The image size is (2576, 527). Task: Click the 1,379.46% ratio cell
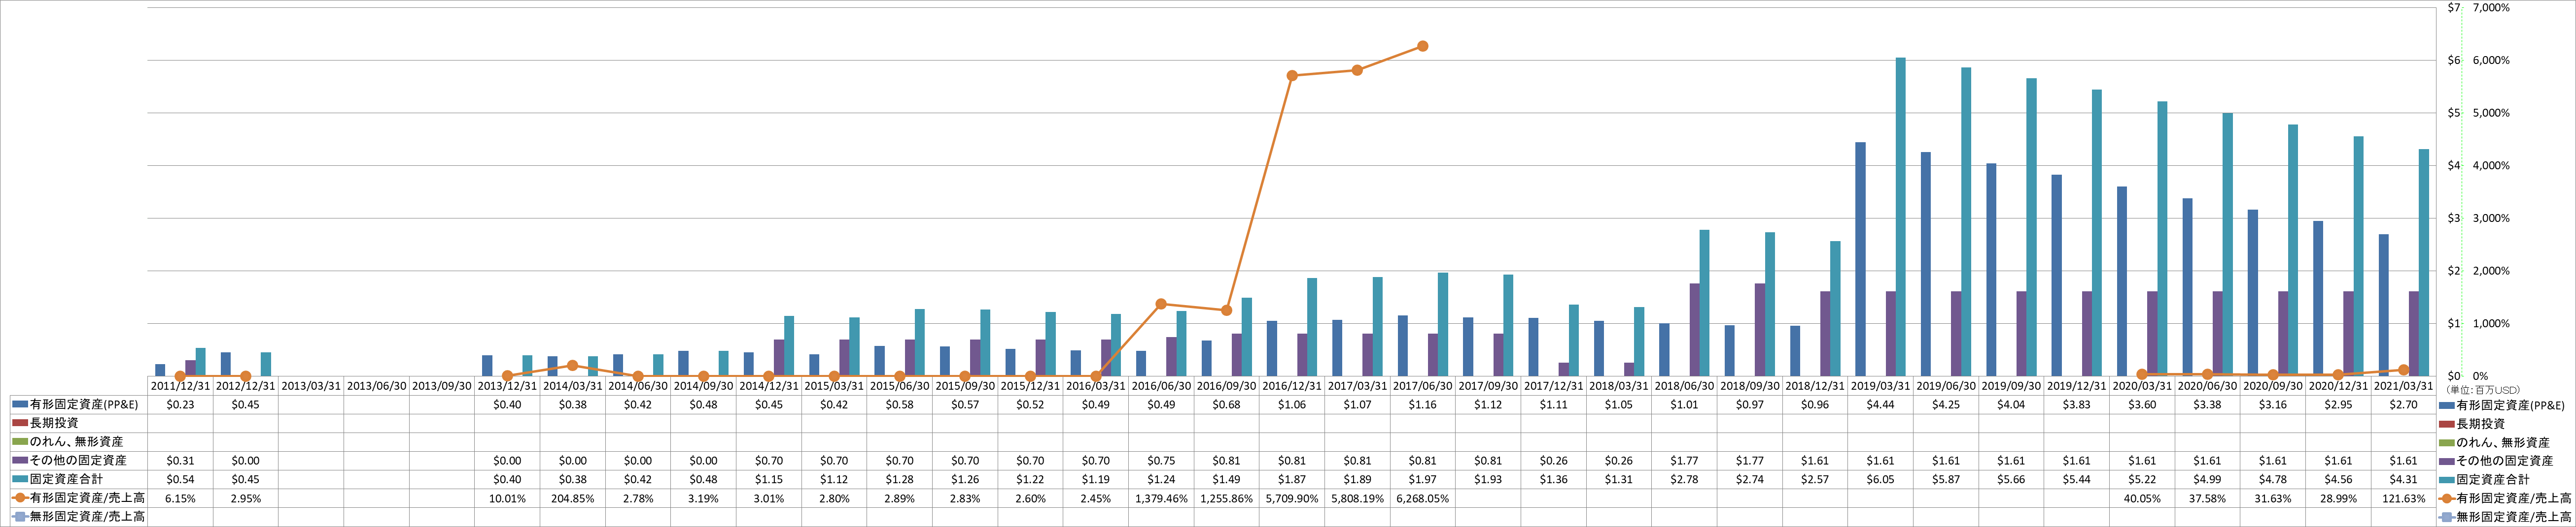coord(1162,498)
